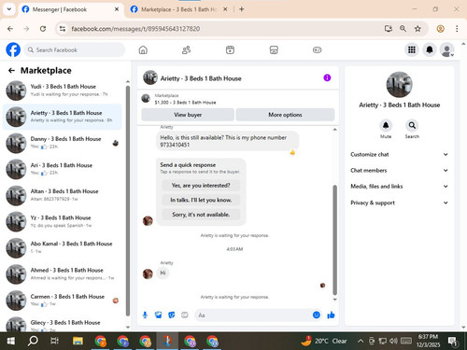This screenshot has width=467, height=350.
Task: Click the chat messages scrollbar
Action: pos(335,240)
